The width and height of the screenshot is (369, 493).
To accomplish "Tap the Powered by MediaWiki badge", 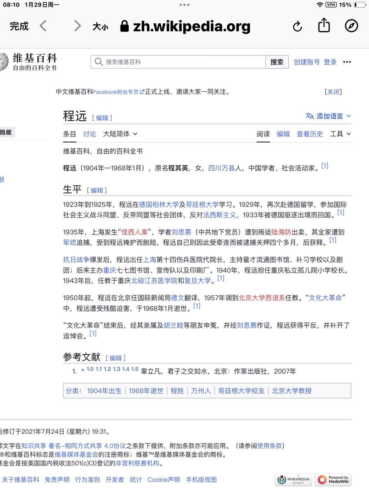I will (333, 479).
